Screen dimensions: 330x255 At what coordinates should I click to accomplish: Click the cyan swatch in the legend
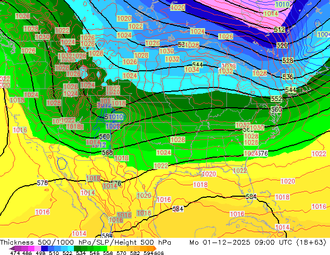click(71, 248)
